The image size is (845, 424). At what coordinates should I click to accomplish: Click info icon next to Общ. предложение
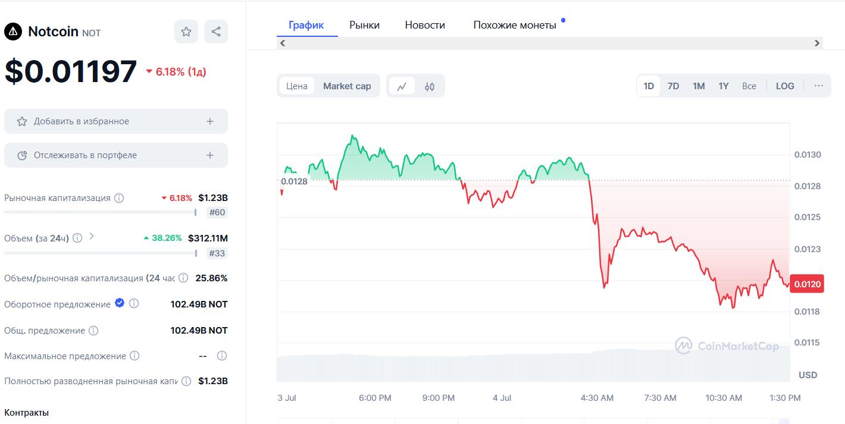(93, 331)
